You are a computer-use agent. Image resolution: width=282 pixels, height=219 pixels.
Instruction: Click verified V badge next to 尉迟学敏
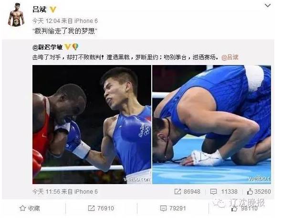pos(67,47)
